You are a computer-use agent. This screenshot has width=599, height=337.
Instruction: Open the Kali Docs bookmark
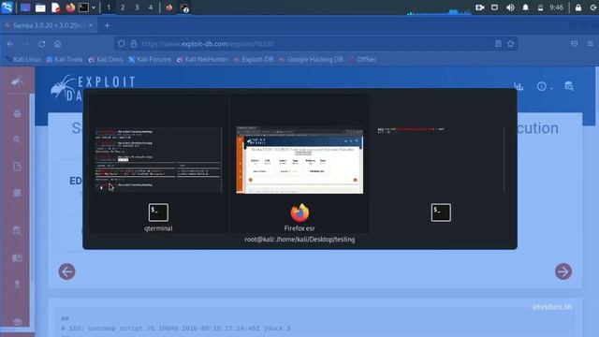coord(106,59)
